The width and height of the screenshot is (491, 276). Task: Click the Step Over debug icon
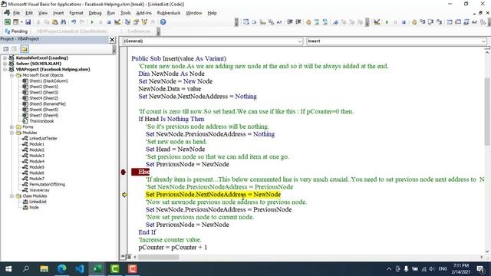click(431, 22)
